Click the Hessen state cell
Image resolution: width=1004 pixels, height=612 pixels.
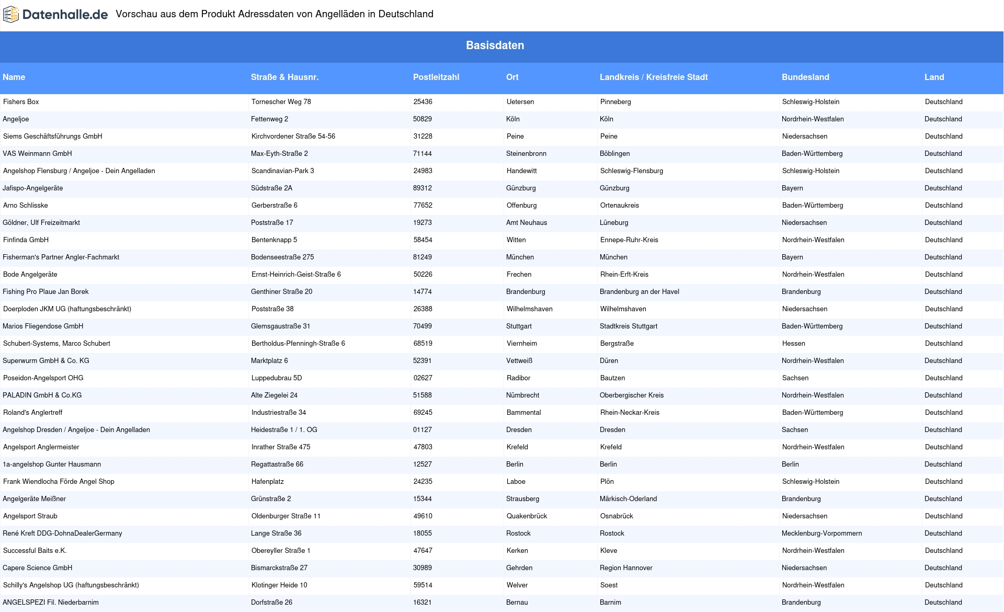[x=794, y=344]
